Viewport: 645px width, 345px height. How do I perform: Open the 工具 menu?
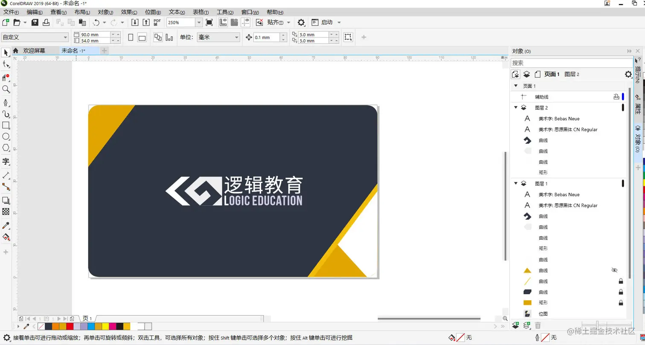[x=225, y=12]
